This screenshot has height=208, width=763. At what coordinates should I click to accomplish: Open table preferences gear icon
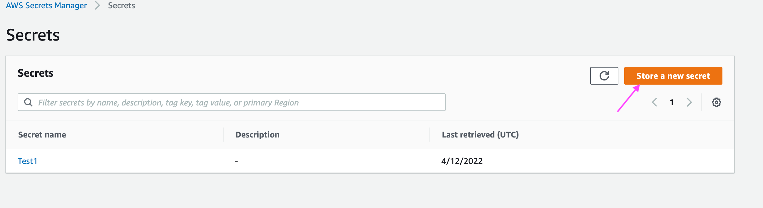pos(716,102)
